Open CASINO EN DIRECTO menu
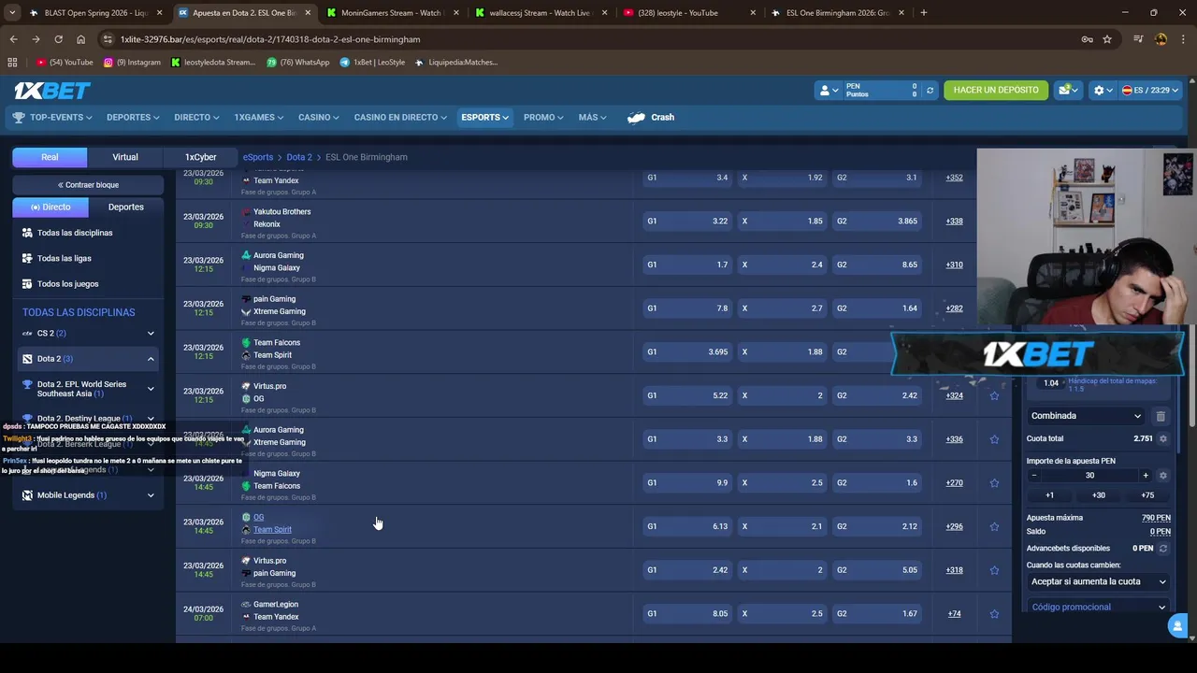Screen dimensions: 1197x673 (x=400, y=118)
